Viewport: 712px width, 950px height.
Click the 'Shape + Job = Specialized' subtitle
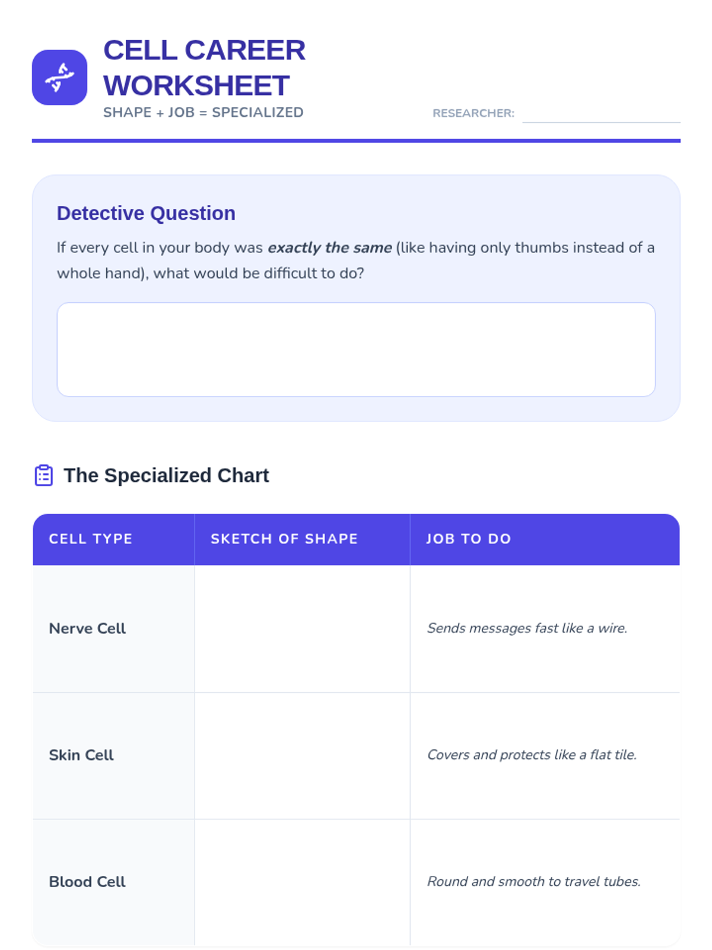(203, 113)
